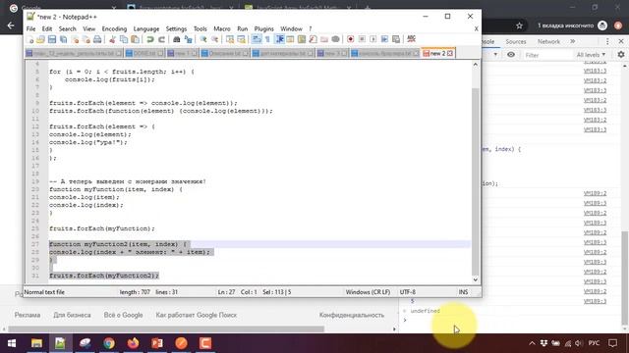
Task: Open the Реклама footer link
Action: tap(28, 316)
